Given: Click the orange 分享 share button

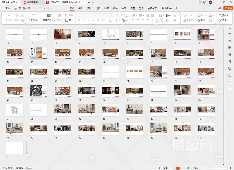Looking at the screenshot, I should (228, 8).
